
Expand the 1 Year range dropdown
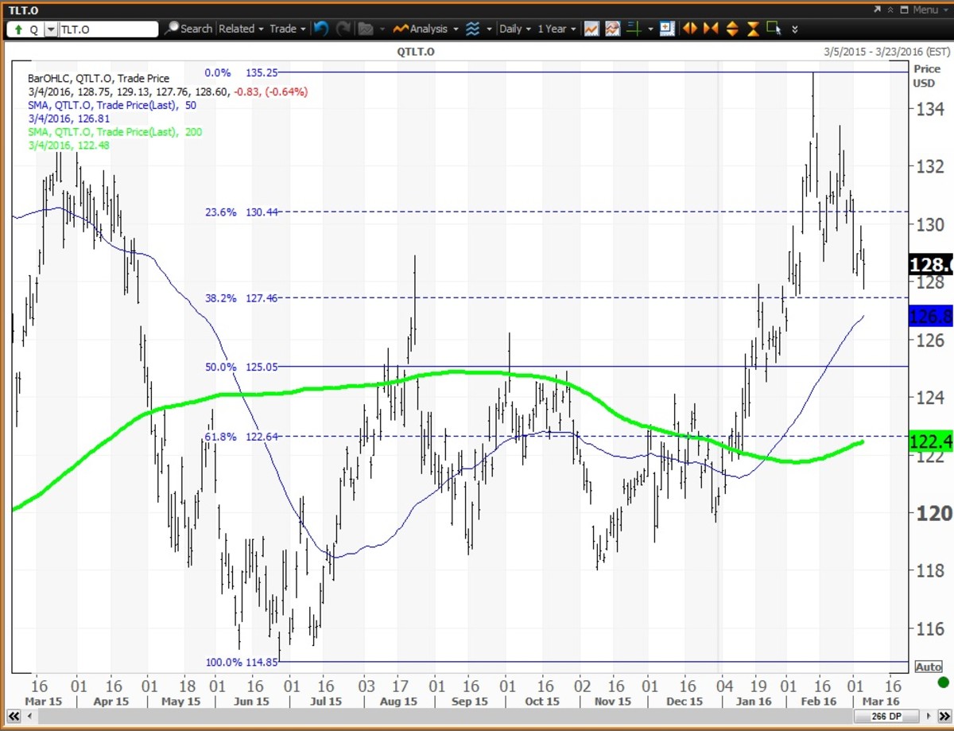click(x=556, y=29)
